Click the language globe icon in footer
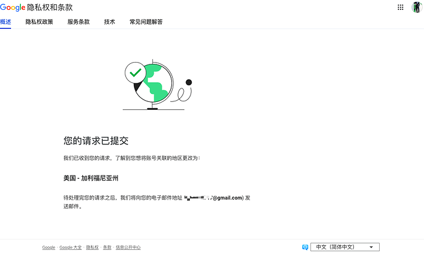This screenshot has width=424, height=253. [305, 247]
